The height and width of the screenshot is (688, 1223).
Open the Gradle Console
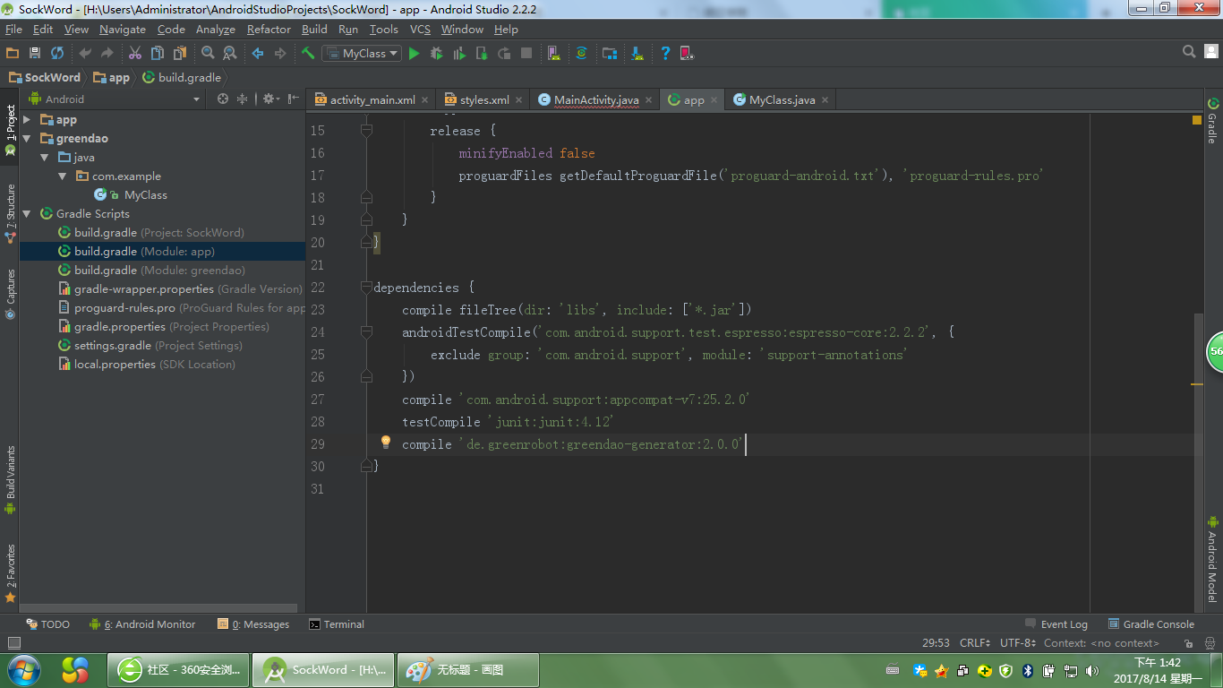click(x=1151, y=624)
